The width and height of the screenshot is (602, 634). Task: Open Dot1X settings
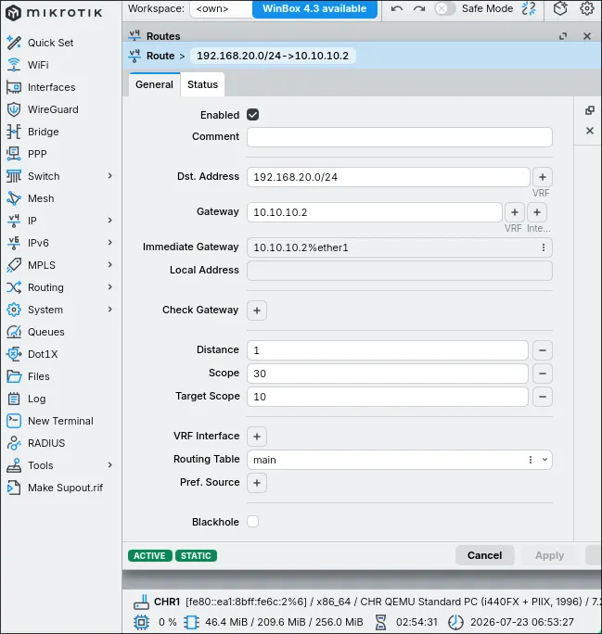[43, 354]
